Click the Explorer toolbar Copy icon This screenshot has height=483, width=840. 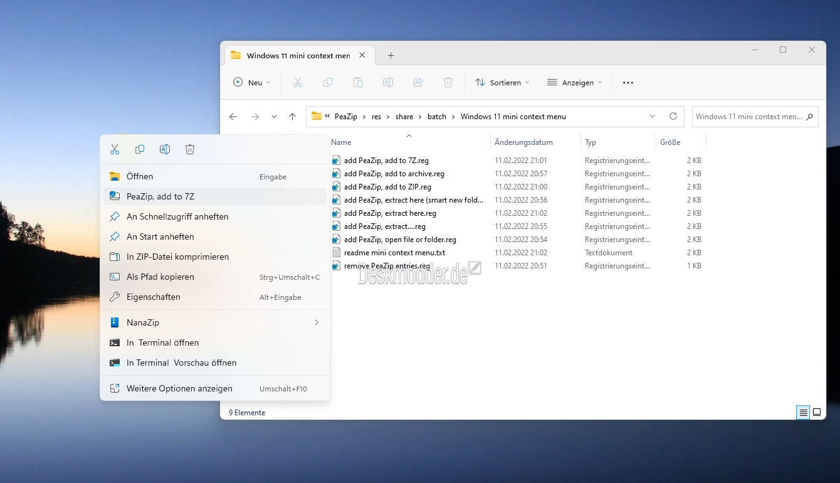coord(328,82)
